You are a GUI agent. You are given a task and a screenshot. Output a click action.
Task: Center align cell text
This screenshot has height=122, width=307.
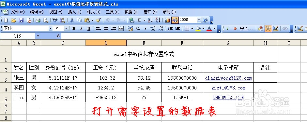tap(106, 29)
